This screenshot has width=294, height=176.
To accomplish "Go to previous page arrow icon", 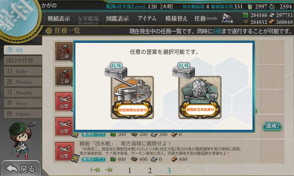I will [x=109, y=170].
